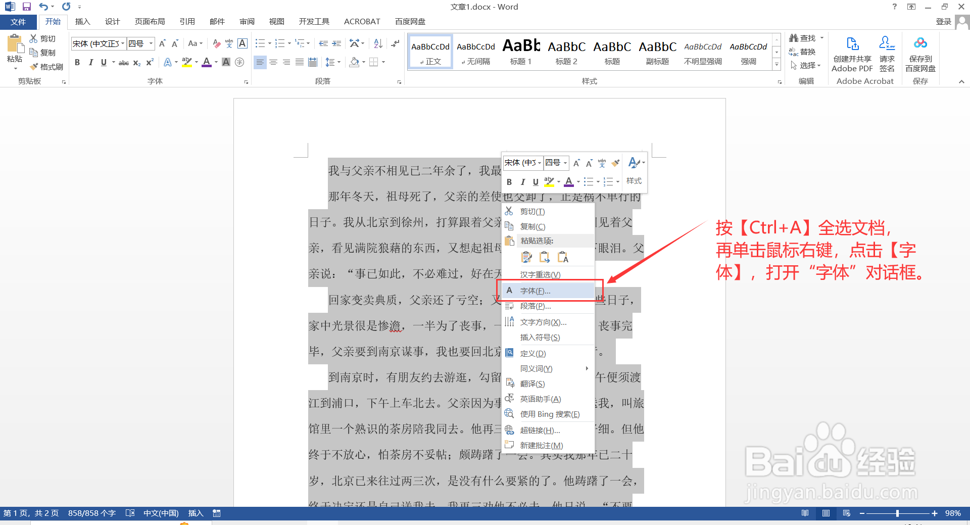
Task: Toggle Italic in mini toolbar
Action: coord(522,182)
